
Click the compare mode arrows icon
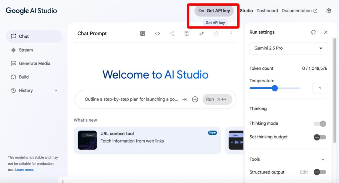point(202,33)
